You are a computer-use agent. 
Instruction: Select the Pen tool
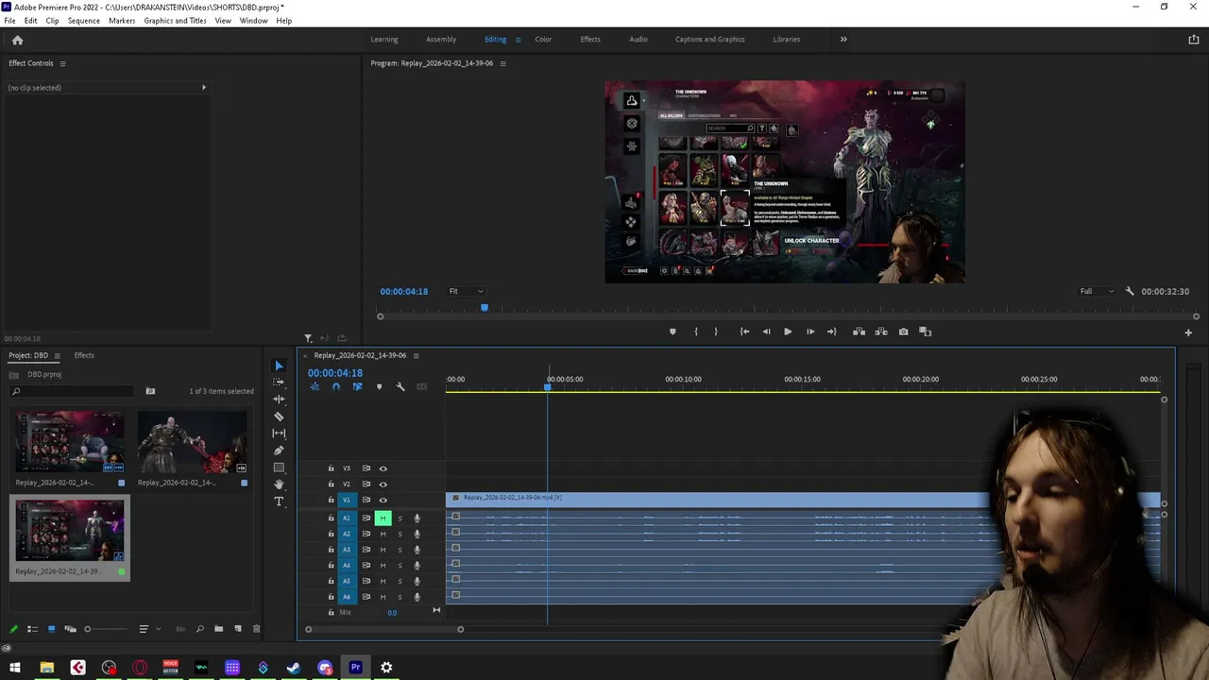point(279,450)
